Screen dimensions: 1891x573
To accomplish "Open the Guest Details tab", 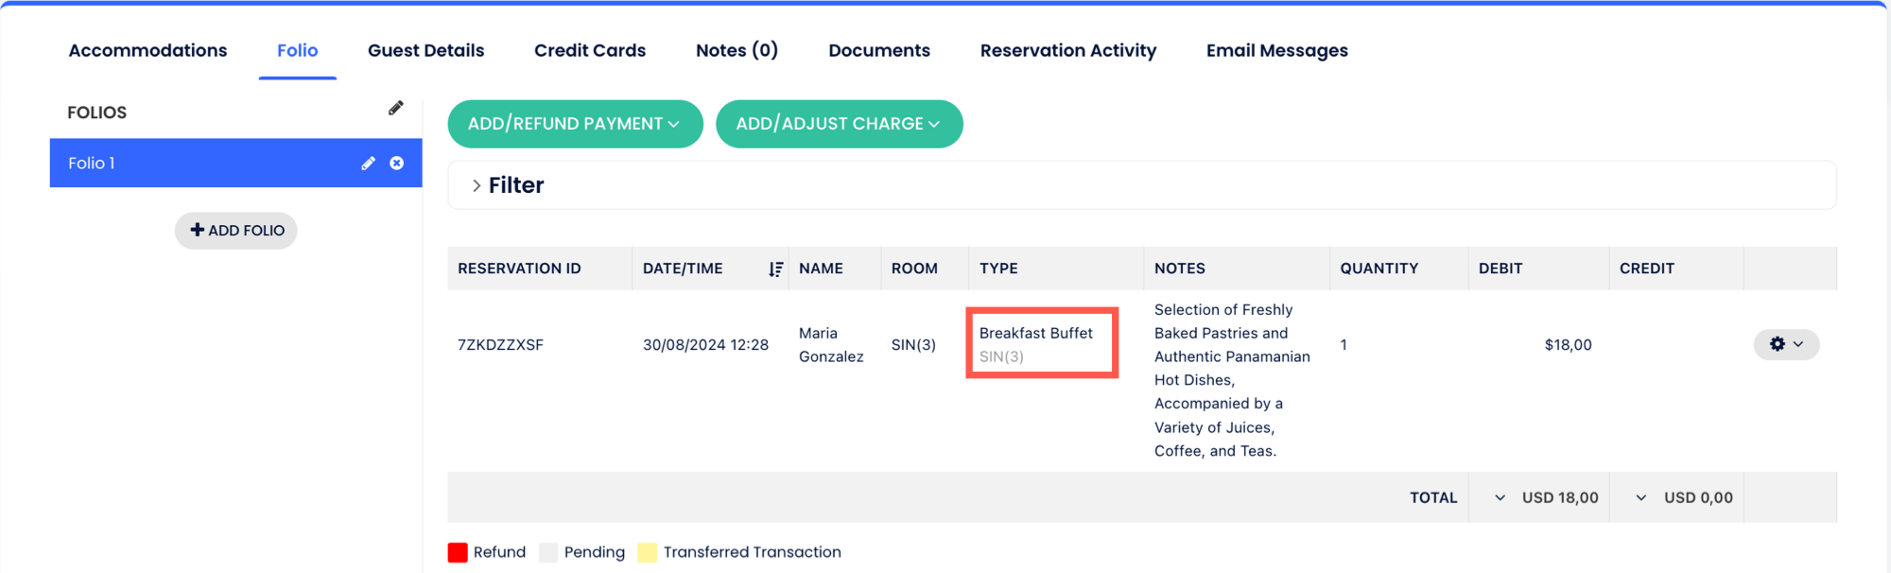I will 426,50.
